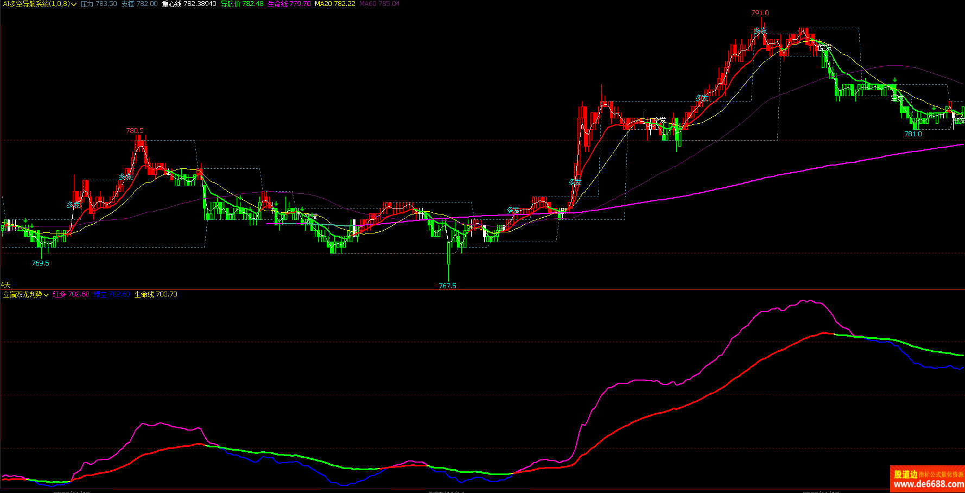The image size is (965, 493).
Task: Click the MA60 785.04 legend label
Action: tap(379, 4)
